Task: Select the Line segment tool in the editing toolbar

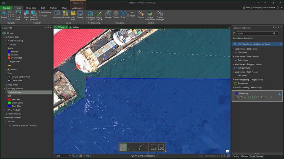Action: click(123, 147)
